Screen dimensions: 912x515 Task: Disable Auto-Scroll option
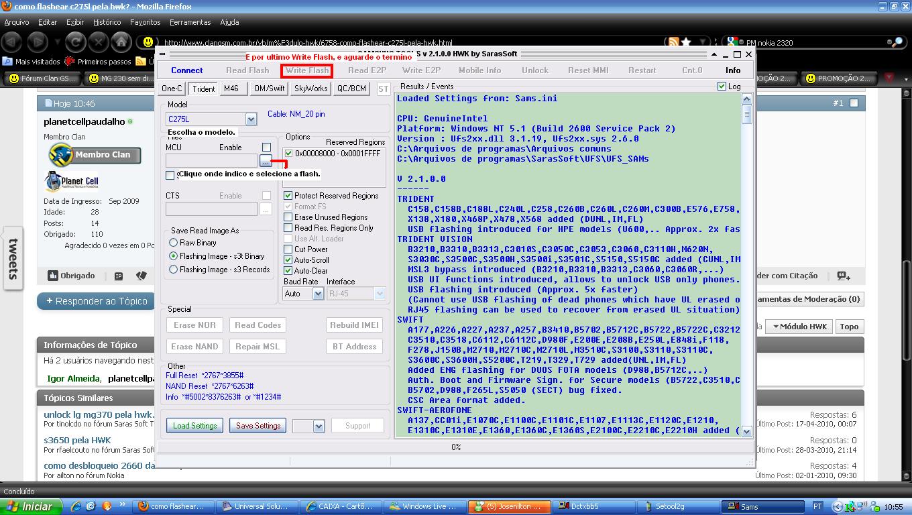[x=288, y=260]
